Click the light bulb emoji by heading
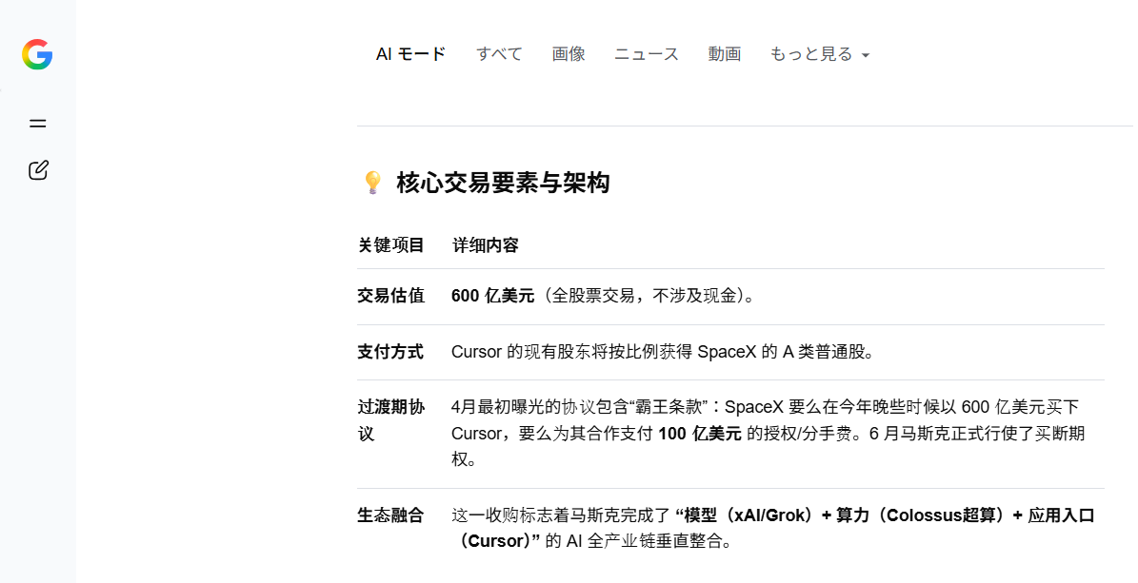Viewport: 1138px width, 583px height. pos(372,183)
